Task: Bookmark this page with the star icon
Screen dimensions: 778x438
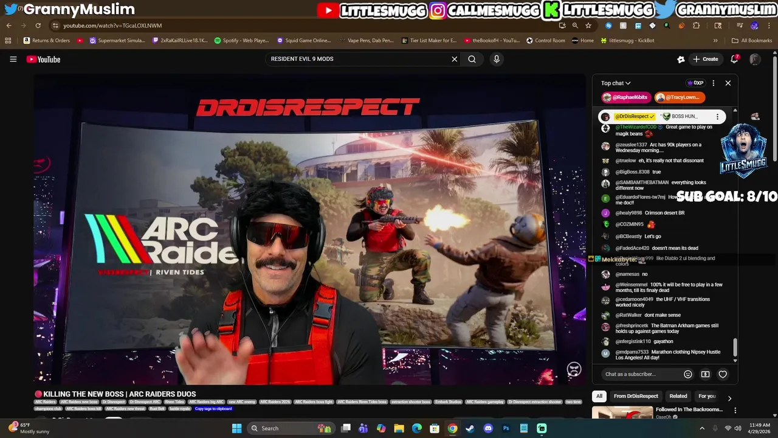Action: (x=588, y=26)
